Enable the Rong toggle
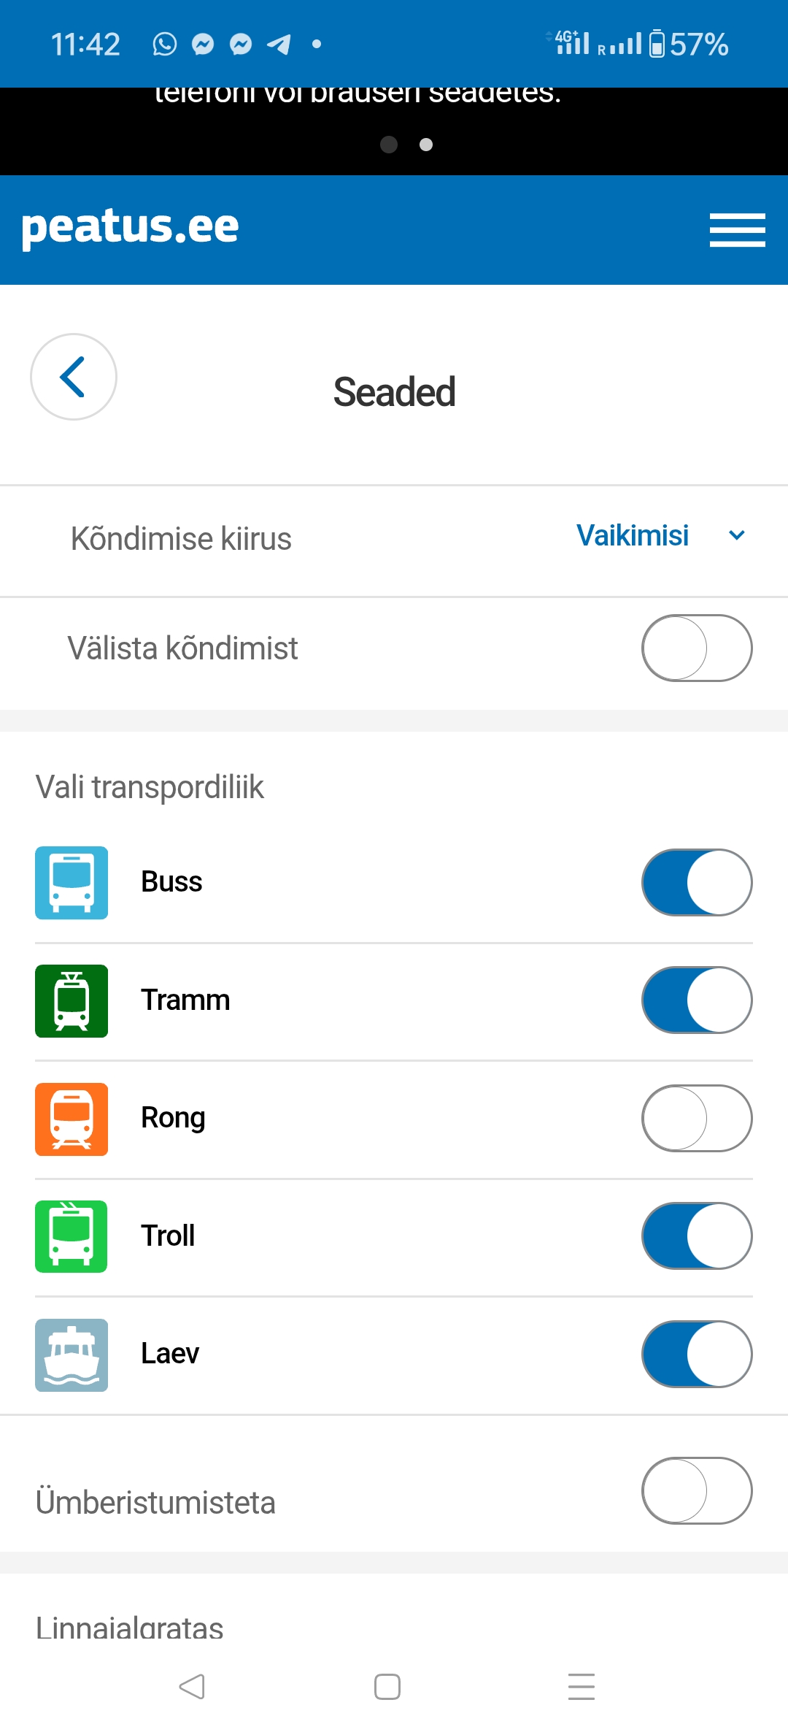Viewport: 788px width, 1735px height. 697,1118
